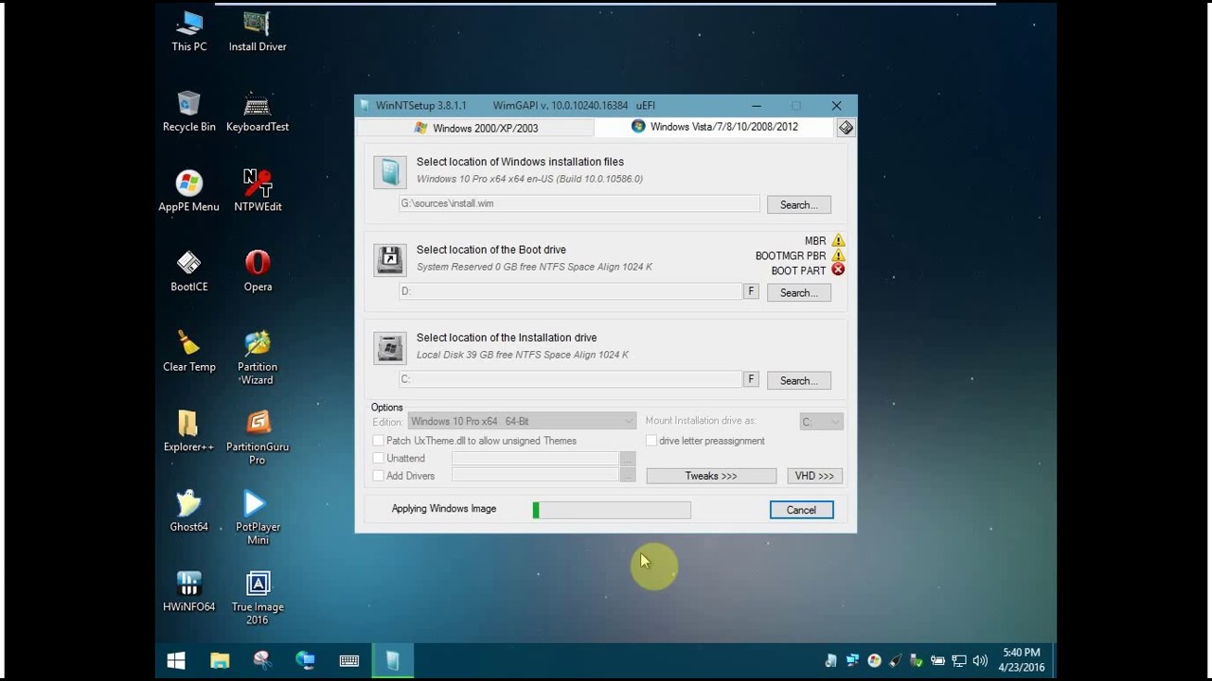
Task: Toggle Patch UxTheme.dll checkbox
Action: [379, 441]
